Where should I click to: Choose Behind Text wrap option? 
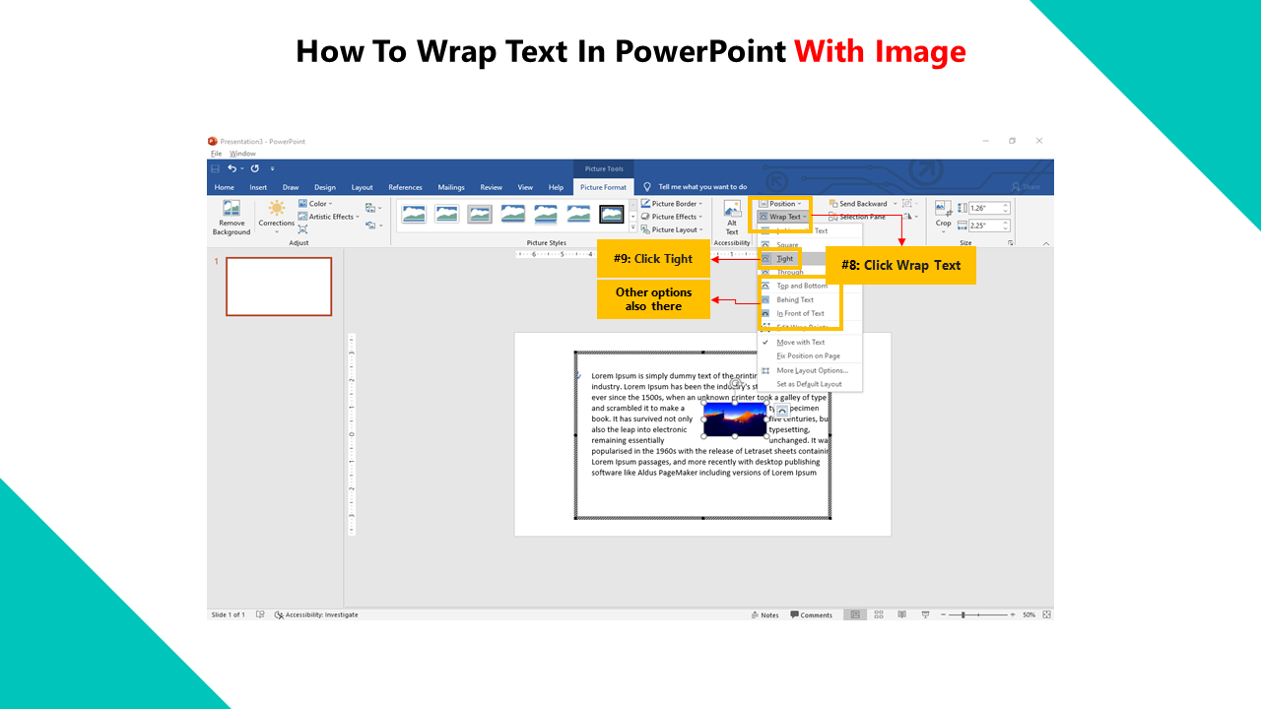coord(795,299)
